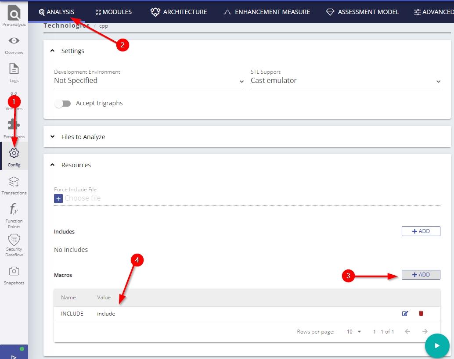Open the Logs sidebar icon

coord(14,69)
